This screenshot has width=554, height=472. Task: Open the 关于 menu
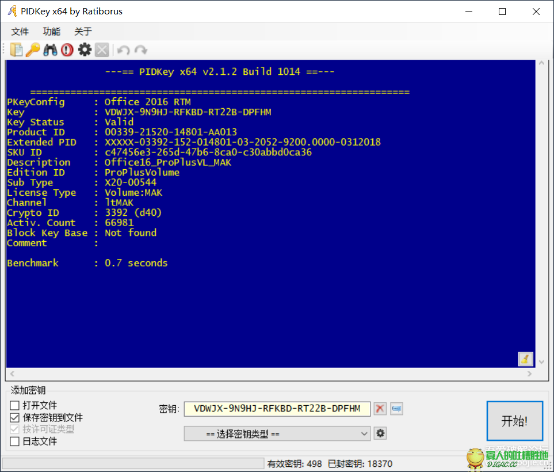[83, 32]
